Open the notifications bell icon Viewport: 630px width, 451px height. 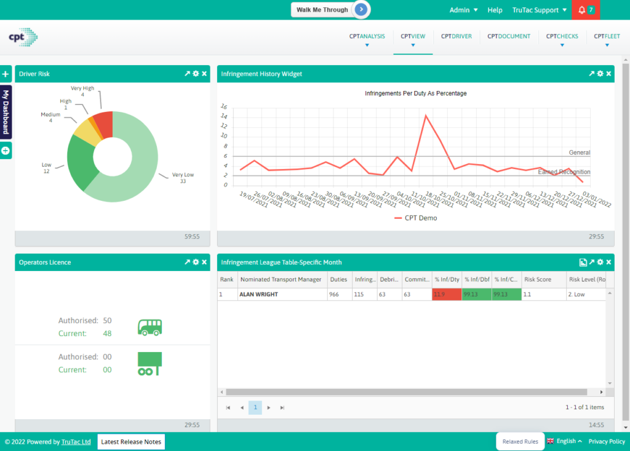pyautogui.click(x=583, y=10)
